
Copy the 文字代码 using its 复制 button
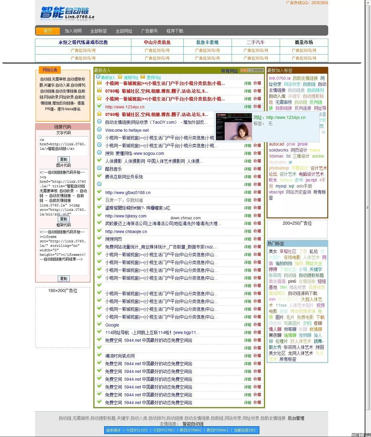[x=63, y=159]
